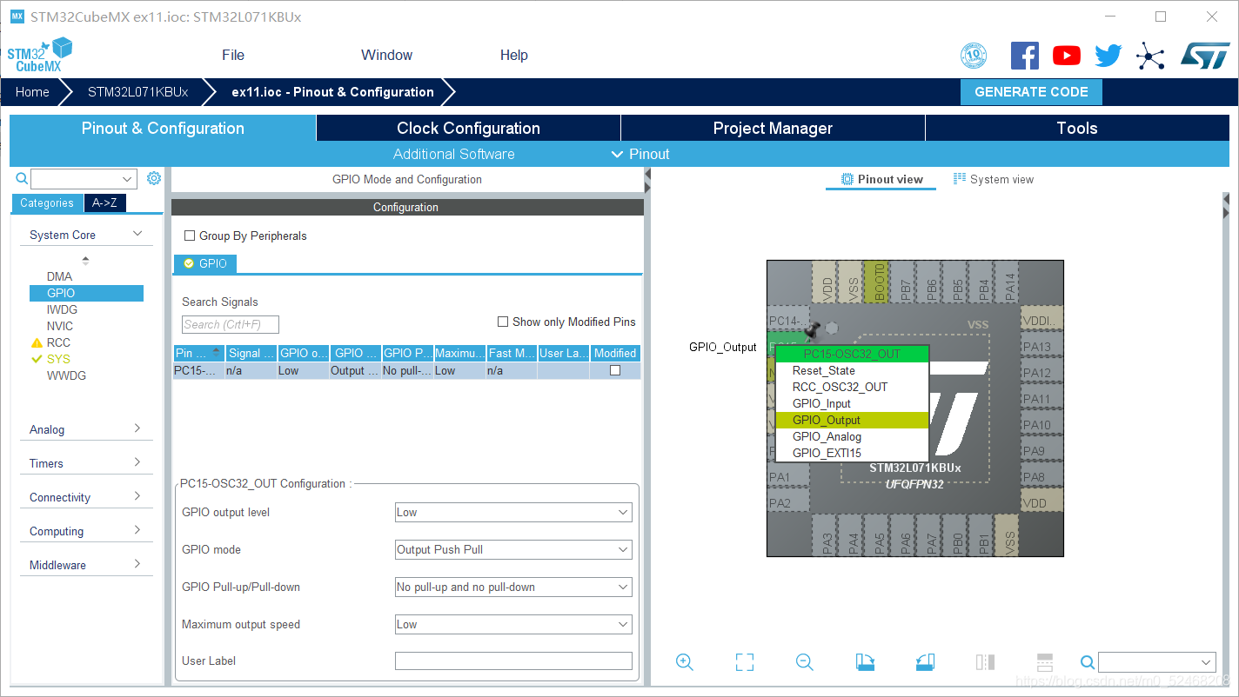This screenshot has height=697, width=1239.
Task: Switch to A->Z sorting tab
Action: 104,202
